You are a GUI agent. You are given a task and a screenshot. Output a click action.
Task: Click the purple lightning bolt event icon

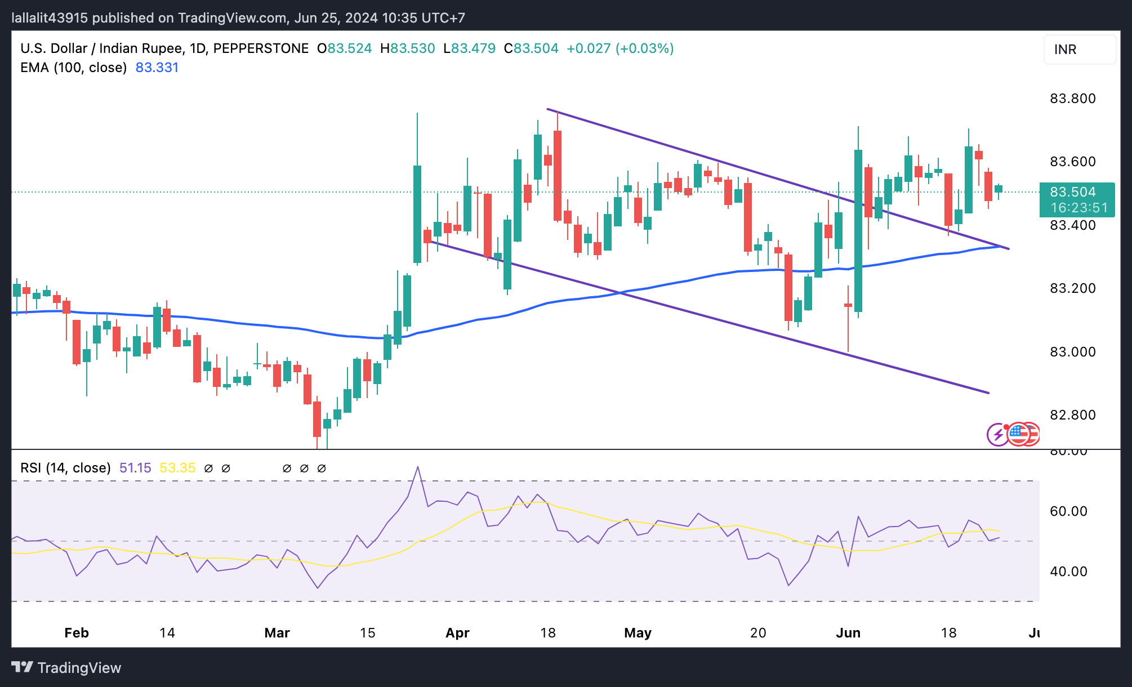pyautogui.click(x=997, y=435)
